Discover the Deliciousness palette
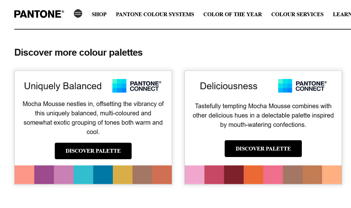351x208 pixels. 263,149
